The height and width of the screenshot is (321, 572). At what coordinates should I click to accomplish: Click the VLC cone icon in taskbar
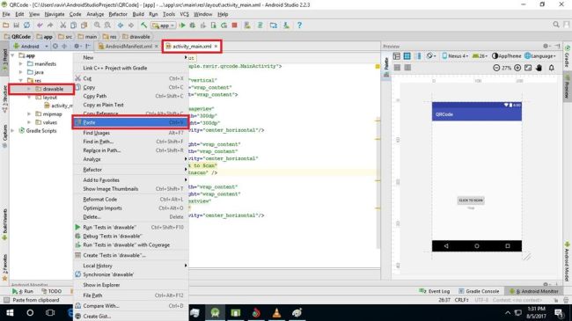[276, 312]
